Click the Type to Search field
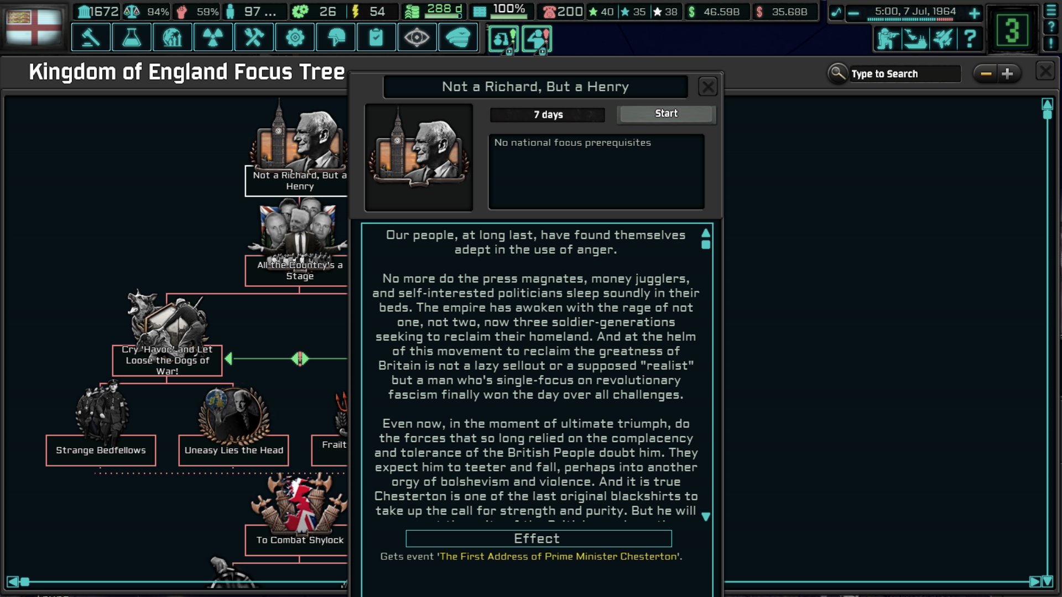 tap(905, 74)
